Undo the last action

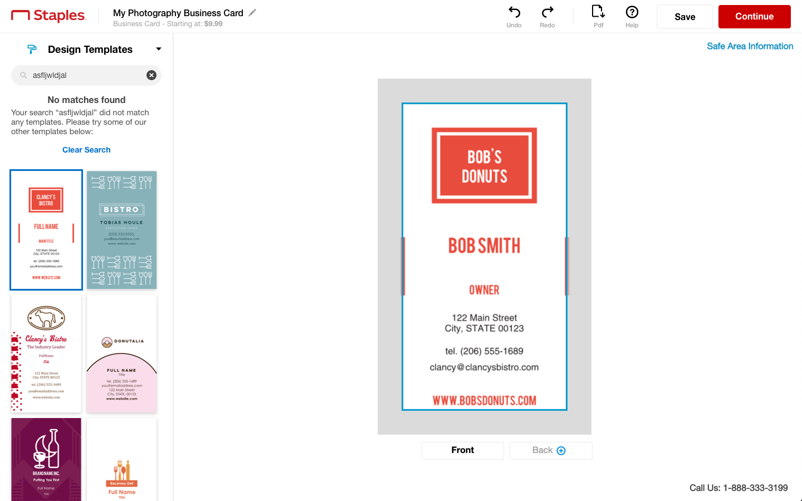click(x=514, y=17)
